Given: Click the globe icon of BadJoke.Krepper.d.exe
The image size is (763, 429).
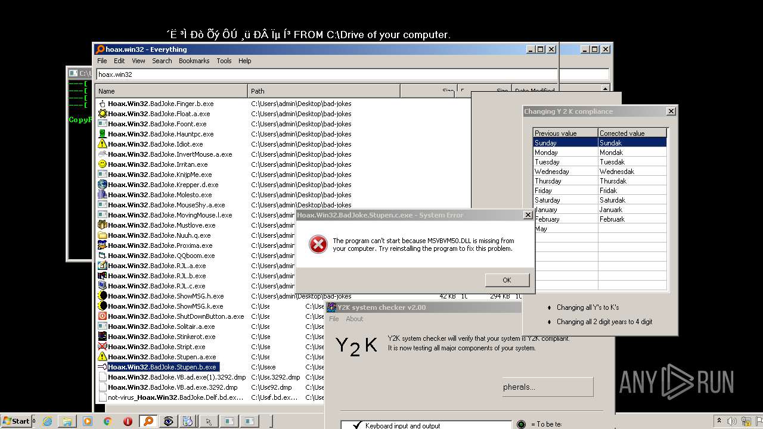Looking at the screenshot, I should 103,185.
